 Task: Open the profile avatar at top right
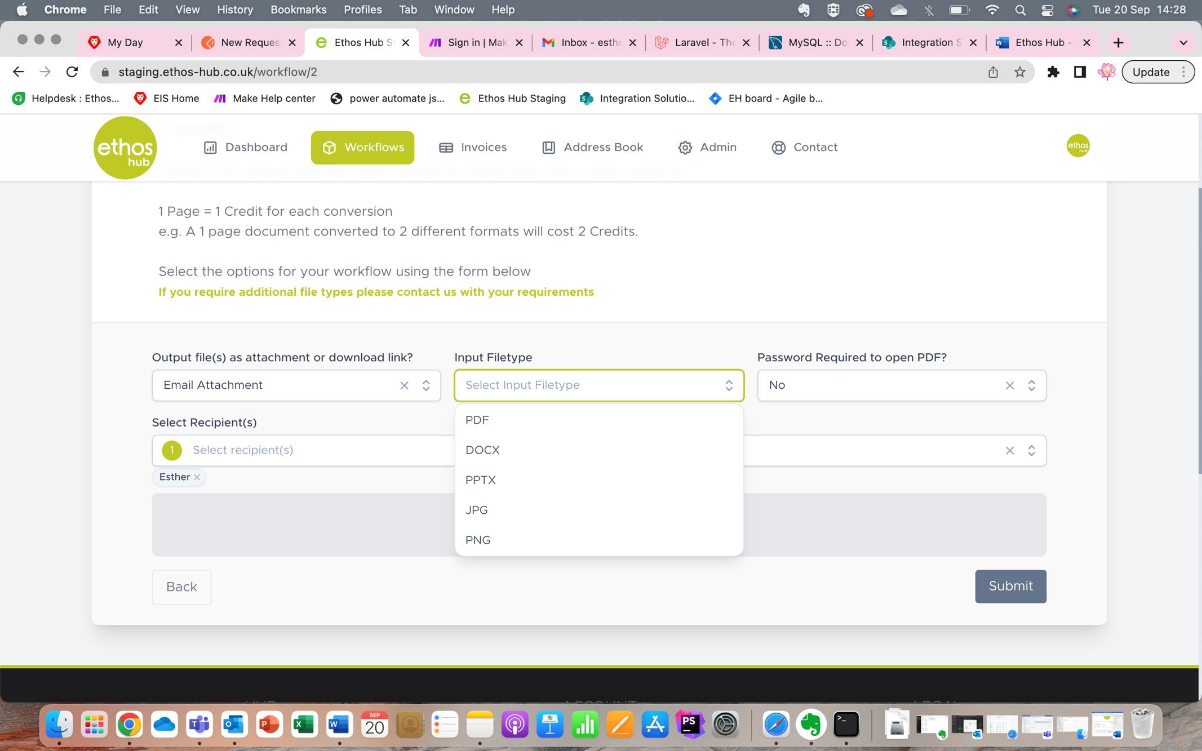(x=1077, y=146)
